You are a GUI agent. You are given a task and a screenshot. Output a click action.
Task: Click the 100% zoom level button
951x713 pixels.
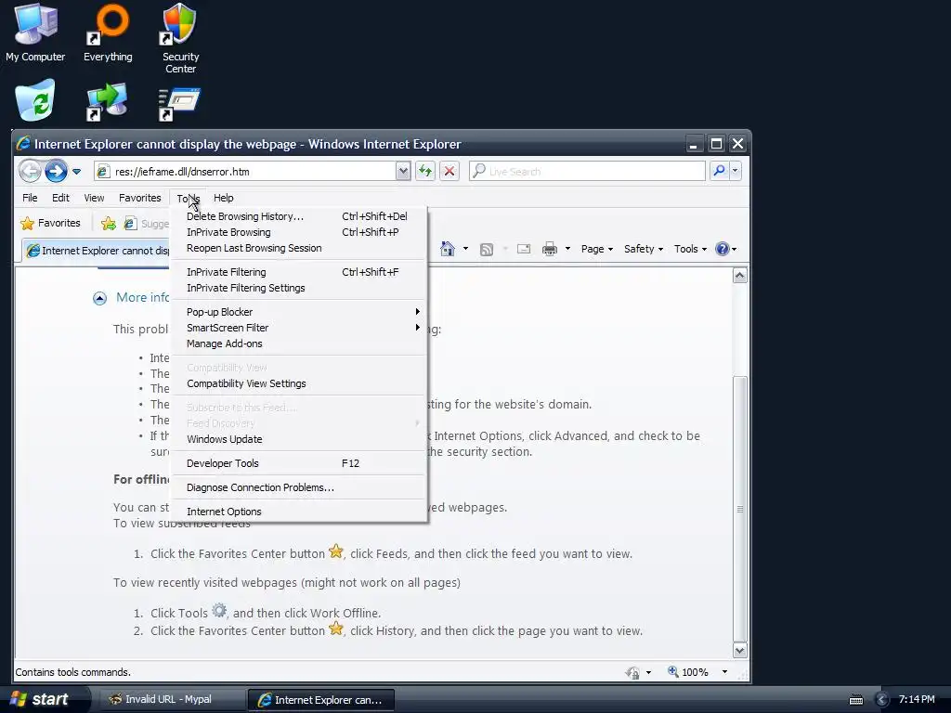point(688,672)
